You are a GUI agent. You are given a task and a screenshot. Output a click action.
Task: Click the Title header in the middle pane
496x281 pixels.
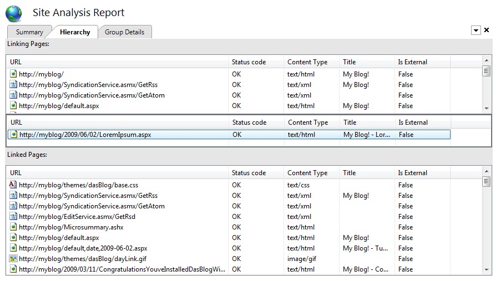(368, 122)
